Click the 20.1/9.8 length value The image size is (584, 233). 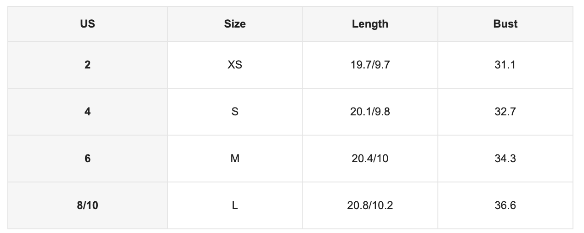[x=370, y=112]
